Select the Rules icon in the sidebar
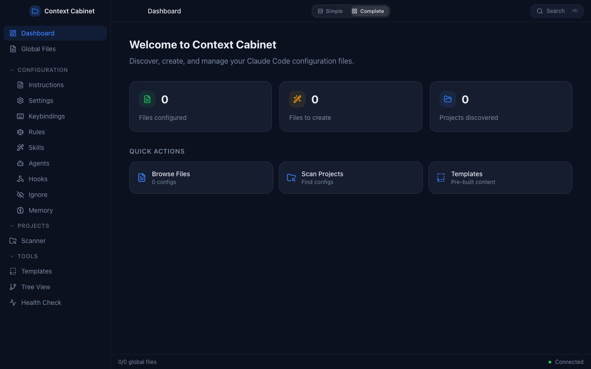The height and width of the screenshot is (369, 591). [x=20, y=131]
